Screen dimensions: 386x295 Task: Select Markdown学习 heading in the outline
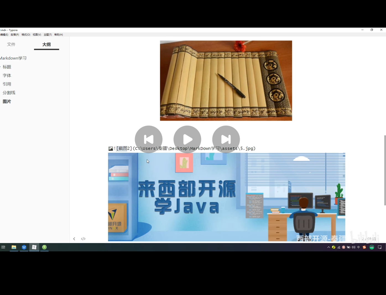13,58
